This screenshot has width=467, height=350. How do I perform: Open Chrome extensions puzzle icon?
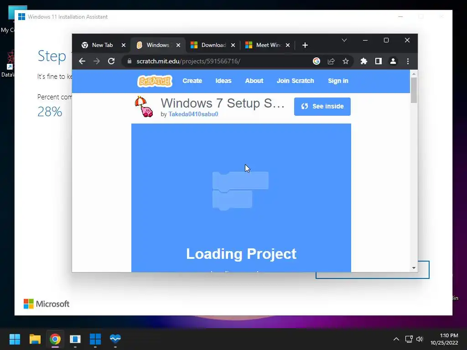(x=363, y=62)
